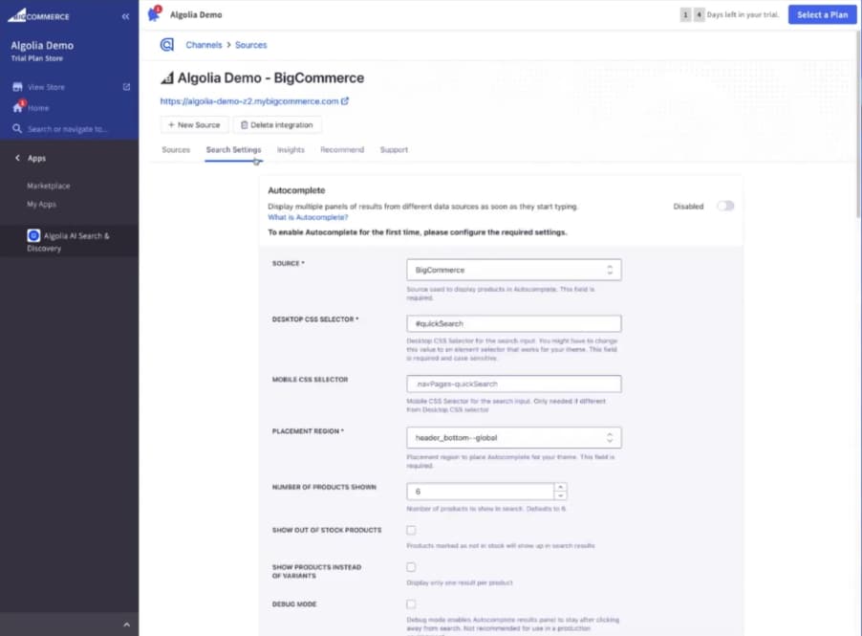862x636 pixels.
Task: Click the View Store storefront icon
Action: point(17,87)
